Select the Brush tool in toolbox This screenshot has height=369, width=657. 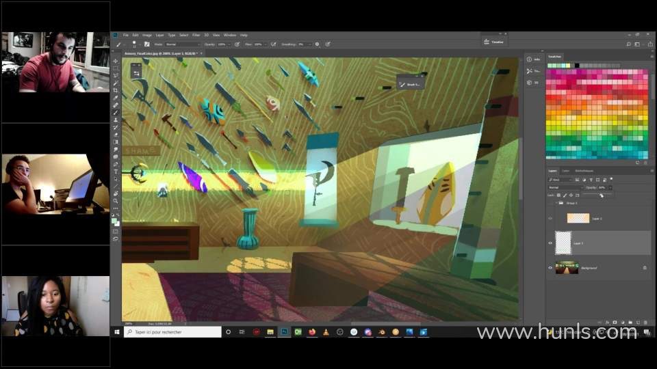pyautogui.click(x=116, y=113)
